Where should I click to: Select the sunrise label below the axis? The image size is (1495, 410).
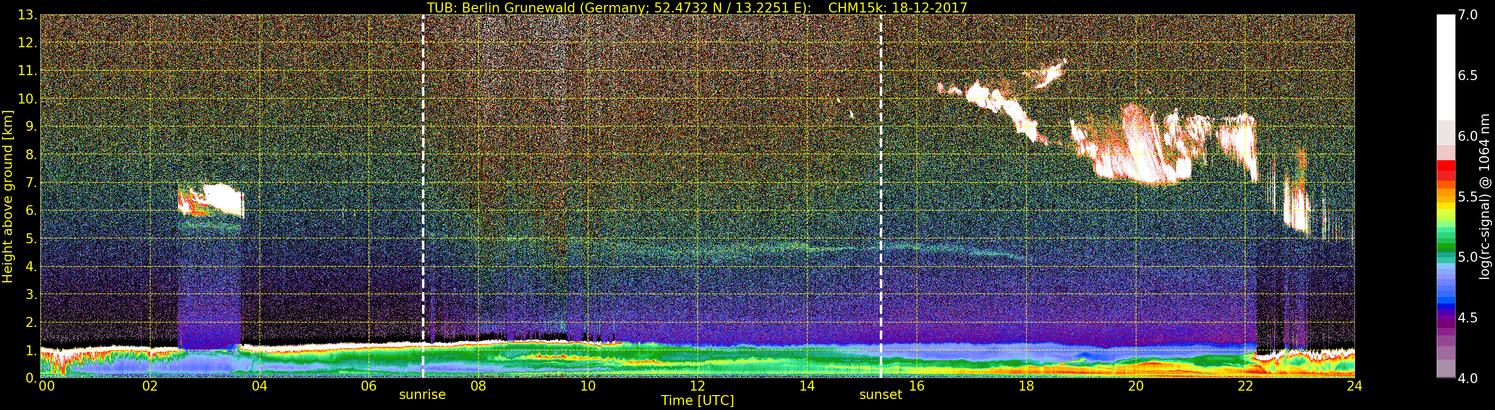click(x=422, y=395)
